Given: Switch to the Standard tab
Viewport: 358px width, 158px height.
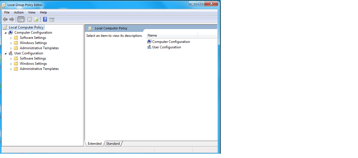Looking at the screenshot, I should pyautogui.click(x=113, y=144).
